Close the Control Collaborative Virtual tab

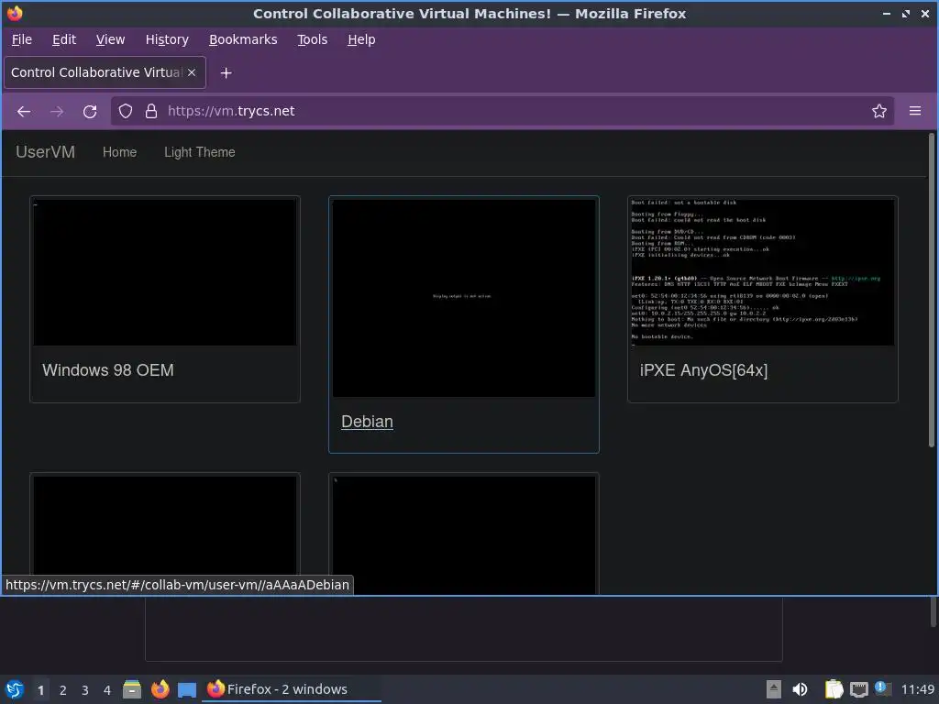point(192,72)
